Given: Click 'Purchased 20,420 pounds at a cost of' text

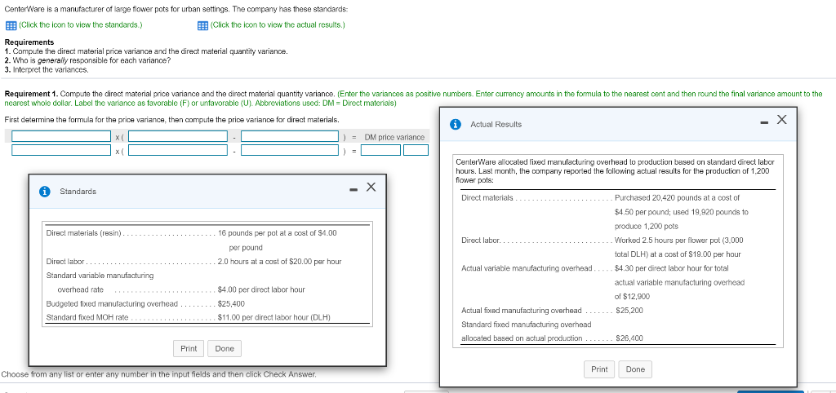Looking at the screenshot, I should 677,197.
